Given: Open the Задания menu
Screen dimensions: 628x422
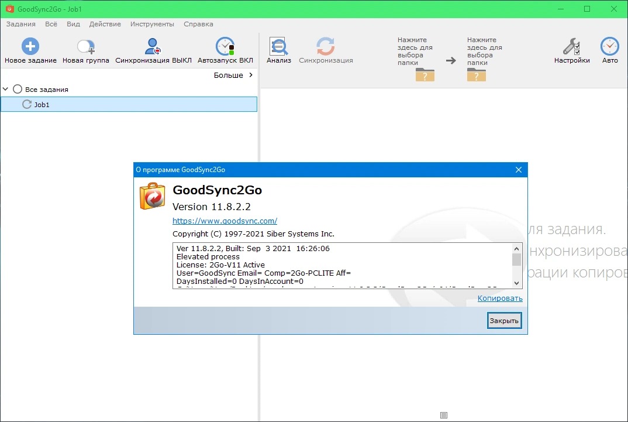Looking at the screenshot, I should click(x=21, y=24).
